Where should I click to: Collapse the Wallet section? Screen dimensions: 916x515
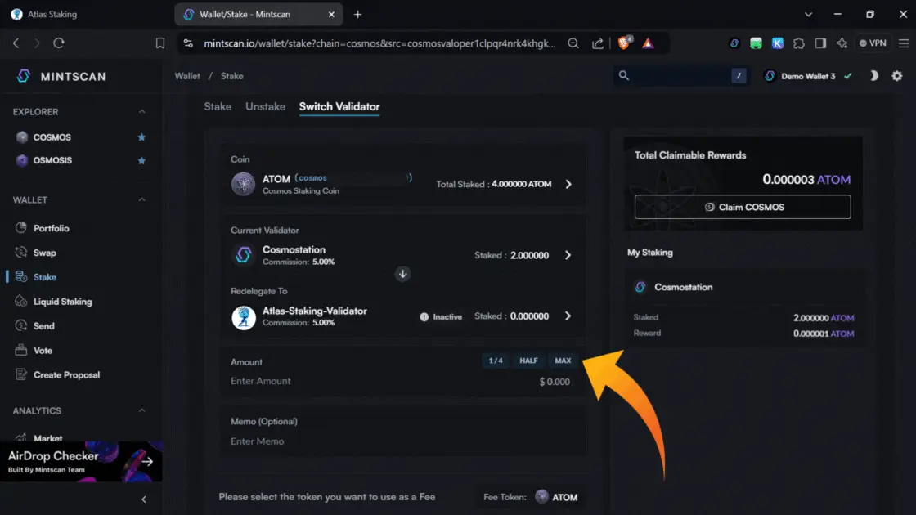click(x=141, y=200)
